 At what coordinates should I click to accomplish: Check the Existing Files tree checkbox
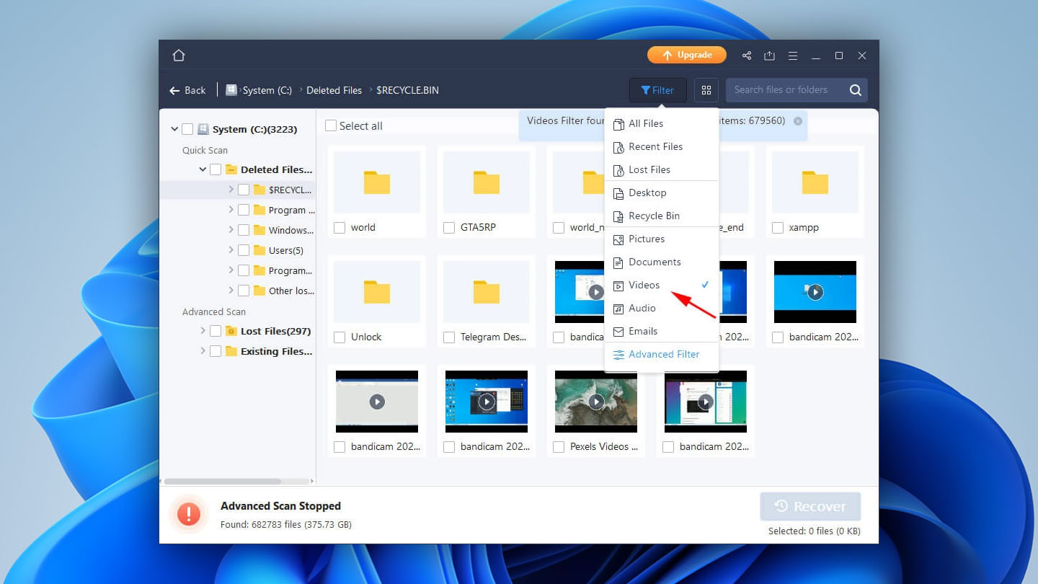(x=216, y=351)
